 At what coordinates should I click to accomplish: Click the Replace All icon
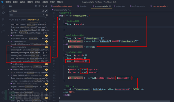point(47,15)
